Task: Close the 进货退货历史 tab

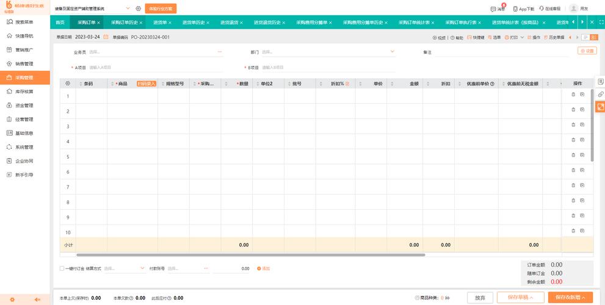Action: [x=284, y=23]
